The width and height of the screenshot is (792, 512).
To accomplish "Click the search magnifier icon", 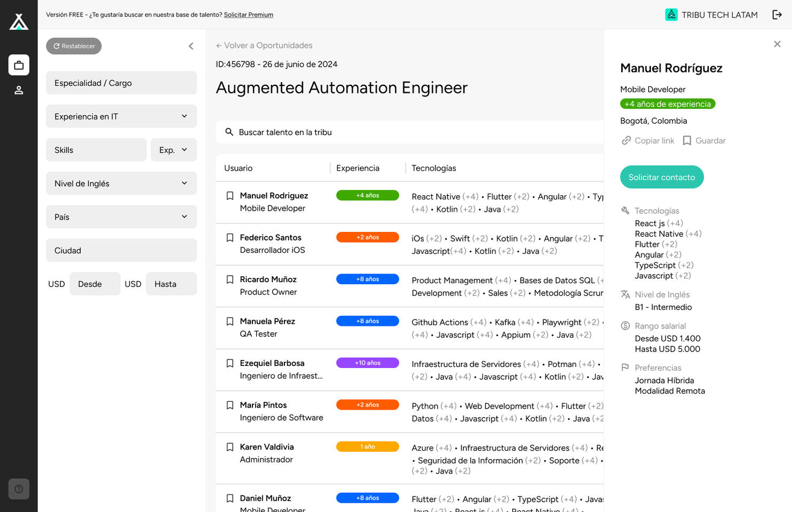I will coord(229,132).
